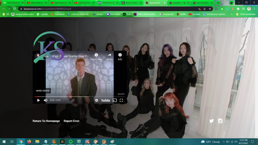This screenshot has height=145, width=258.
Task: Open Spotify from taskbar
Action: point(71,141)
